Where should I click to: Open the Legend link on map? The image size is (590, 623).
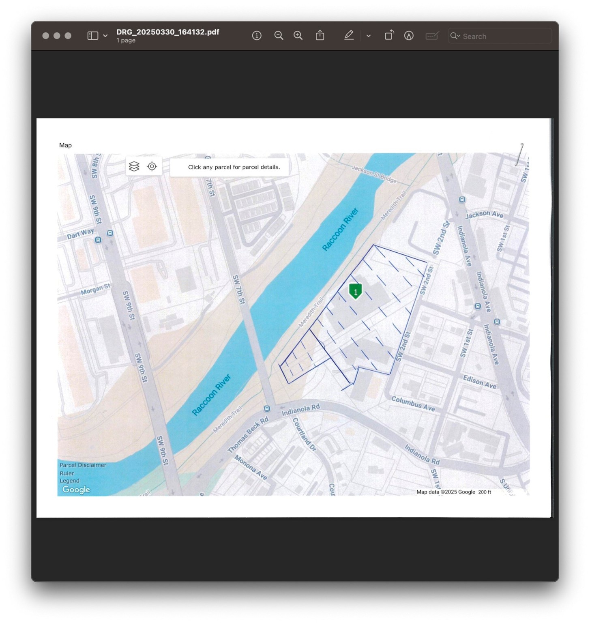pyautogui.click(x=69, y=481)
